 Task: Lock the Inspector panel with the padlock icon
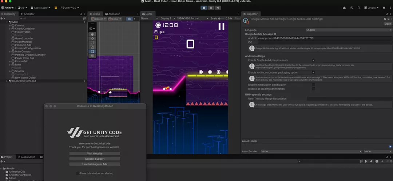click(x=384, y=14)
